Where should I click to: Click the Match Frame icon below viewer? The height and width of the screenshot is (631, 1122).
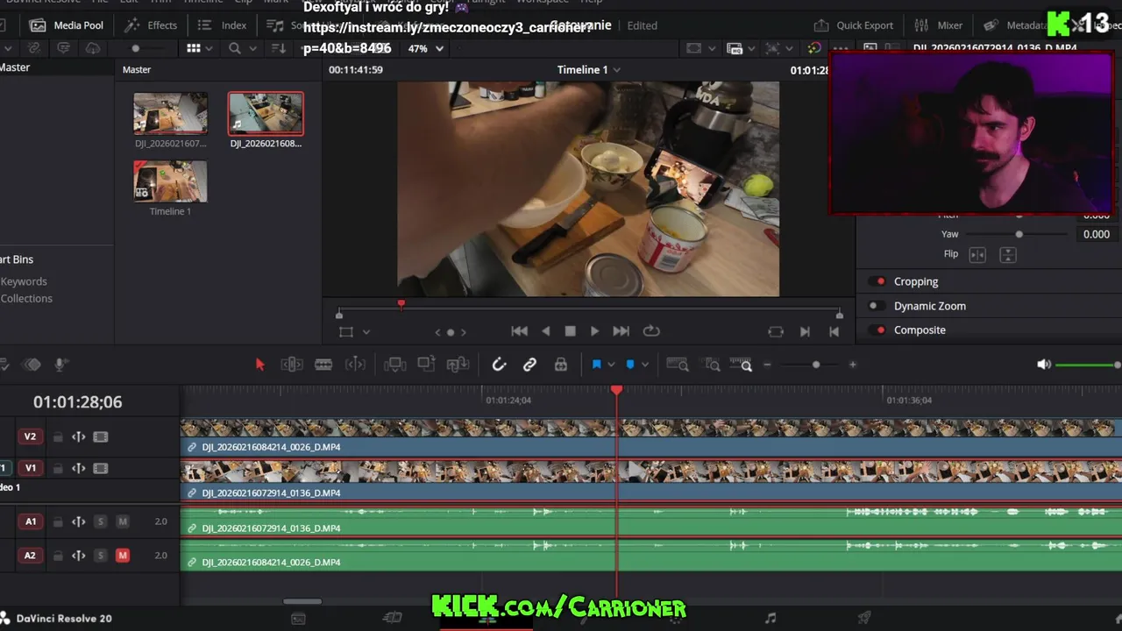coord(776,331)
